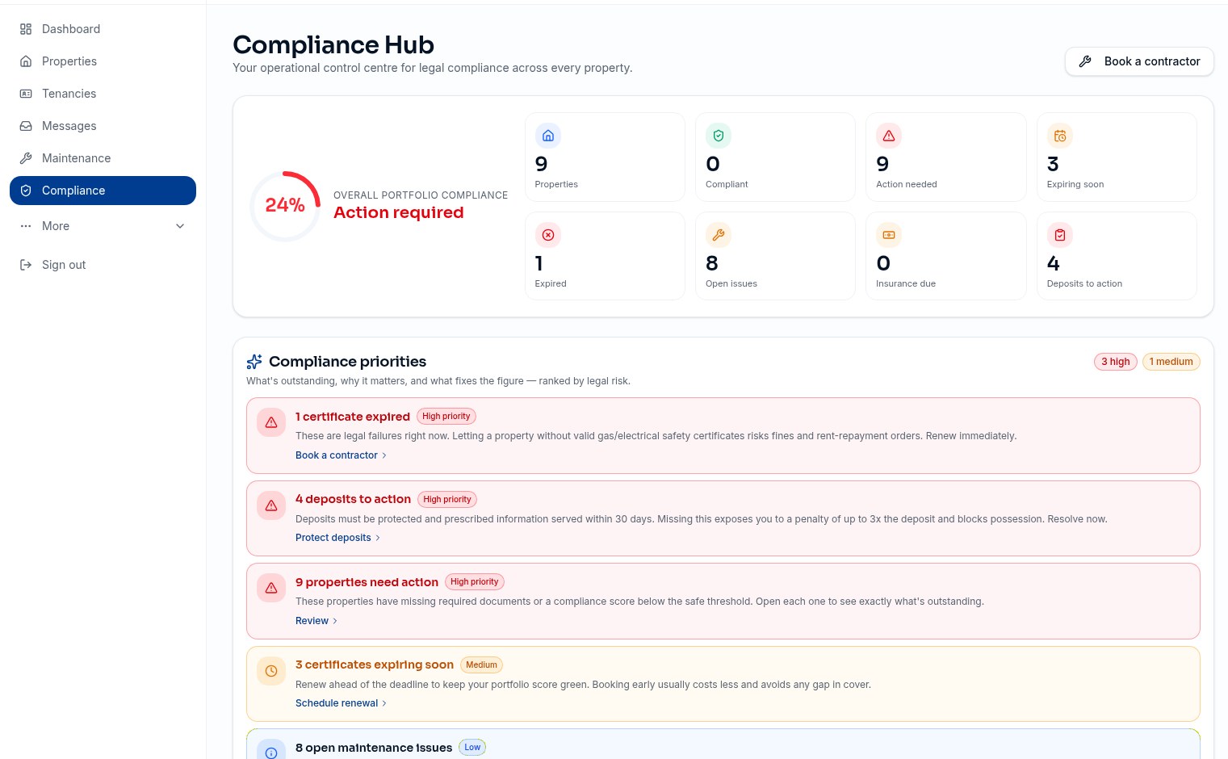Click the Maintenance wrench icon in sidebar
This screenshot has height=759, width=1228.
pos(26,158)
